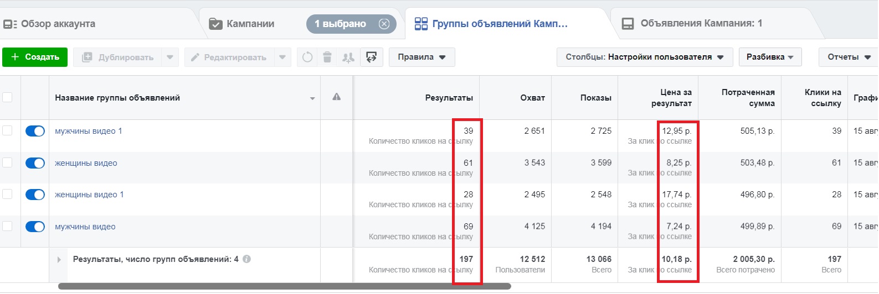
Task: Expand the Правила rules dropdown
Action: [x=421, y=57]
